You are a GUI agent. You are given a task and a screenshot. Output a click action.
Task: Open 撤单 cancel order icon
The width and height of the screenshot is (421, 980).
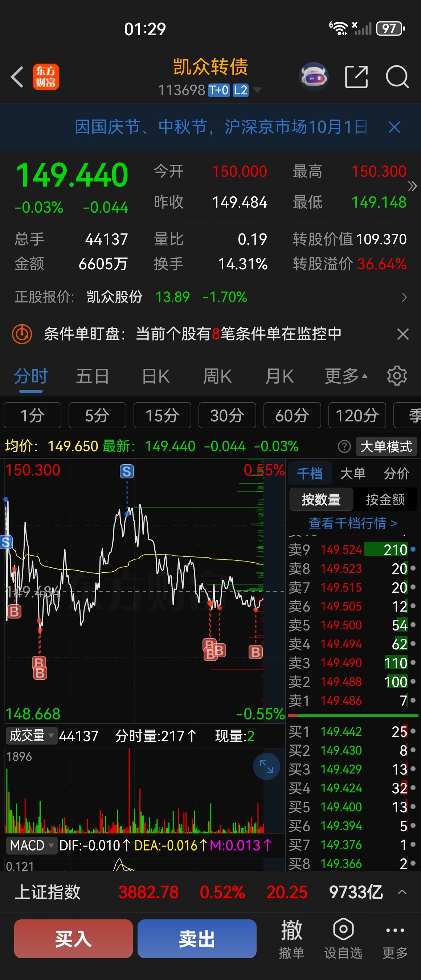pos(292,939)
